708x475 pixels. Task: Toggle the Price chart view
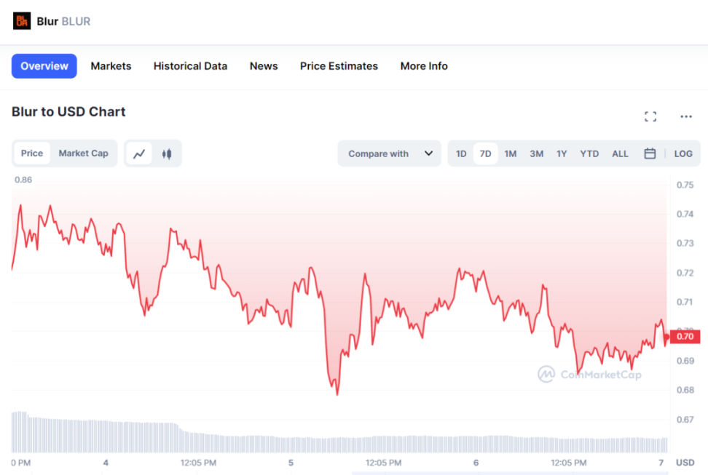[x=32, y=153]
